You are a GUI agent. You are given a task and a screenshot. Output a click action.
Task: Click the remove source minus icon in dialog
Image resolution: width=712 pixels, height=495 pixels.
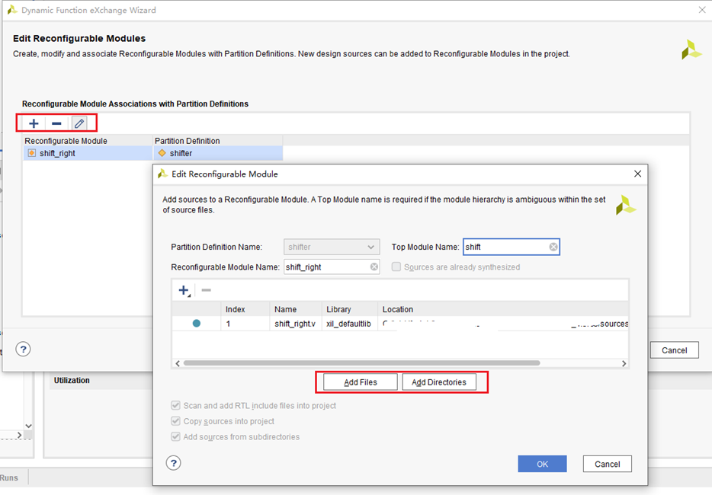(206, 290)
